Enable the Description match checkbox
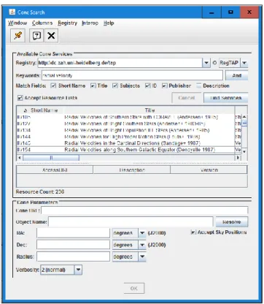The height and width of the screenshot is (304, 264). (199, 85)
